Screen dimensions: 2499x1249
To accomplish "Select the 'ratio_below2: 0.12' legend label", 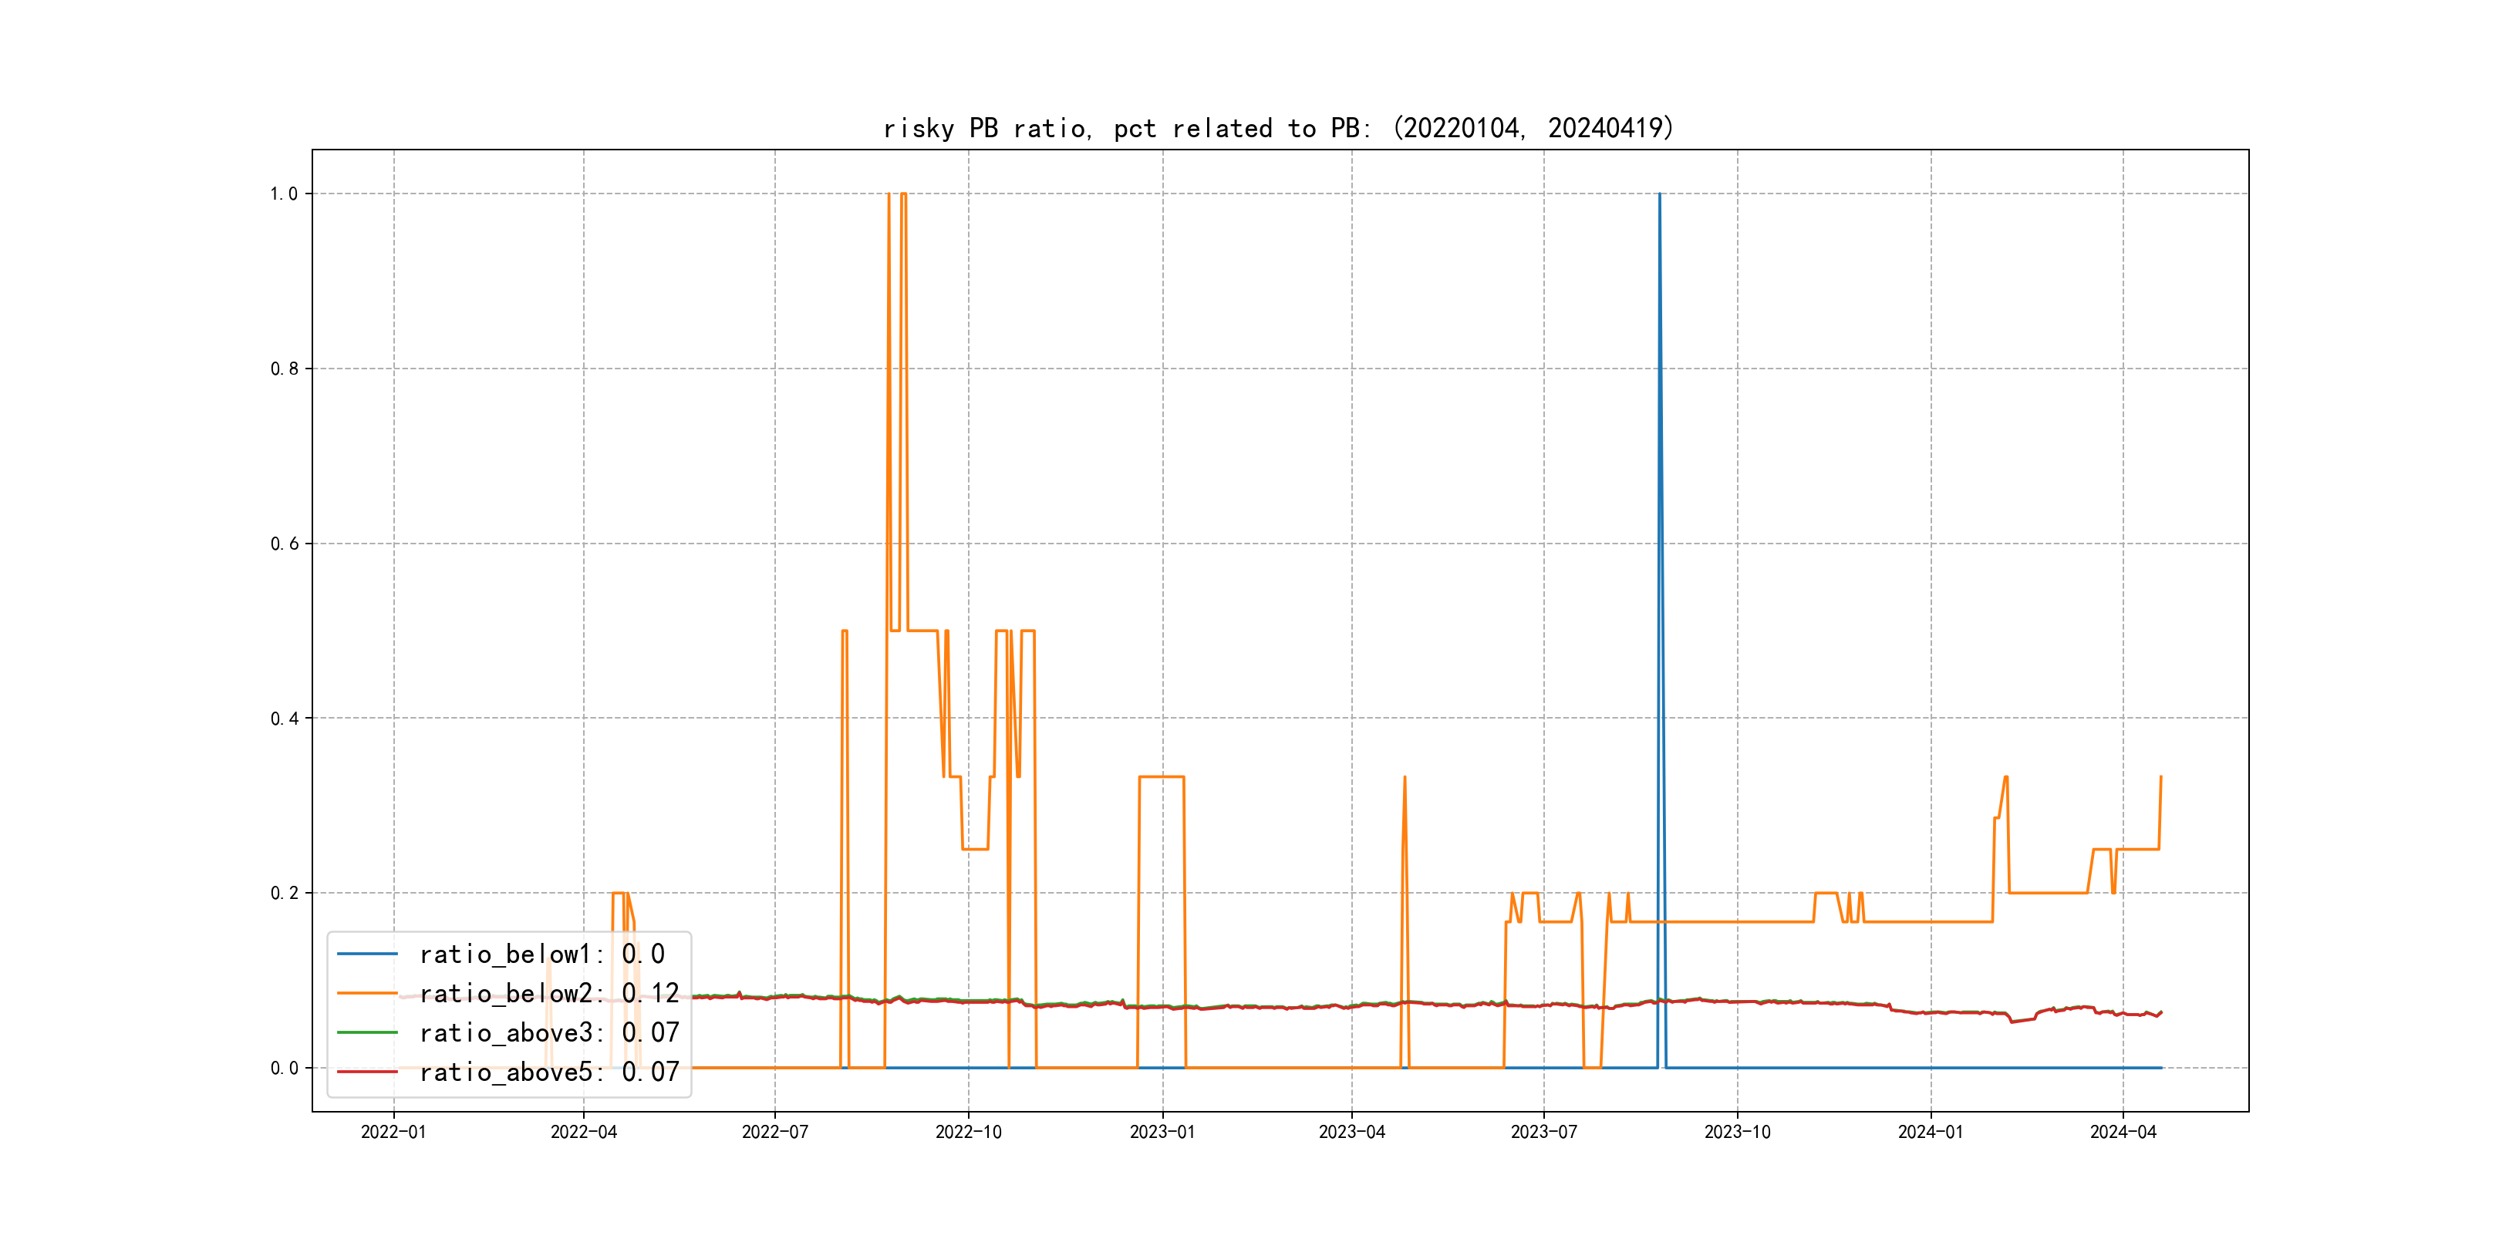I will [x=549, y=993].
